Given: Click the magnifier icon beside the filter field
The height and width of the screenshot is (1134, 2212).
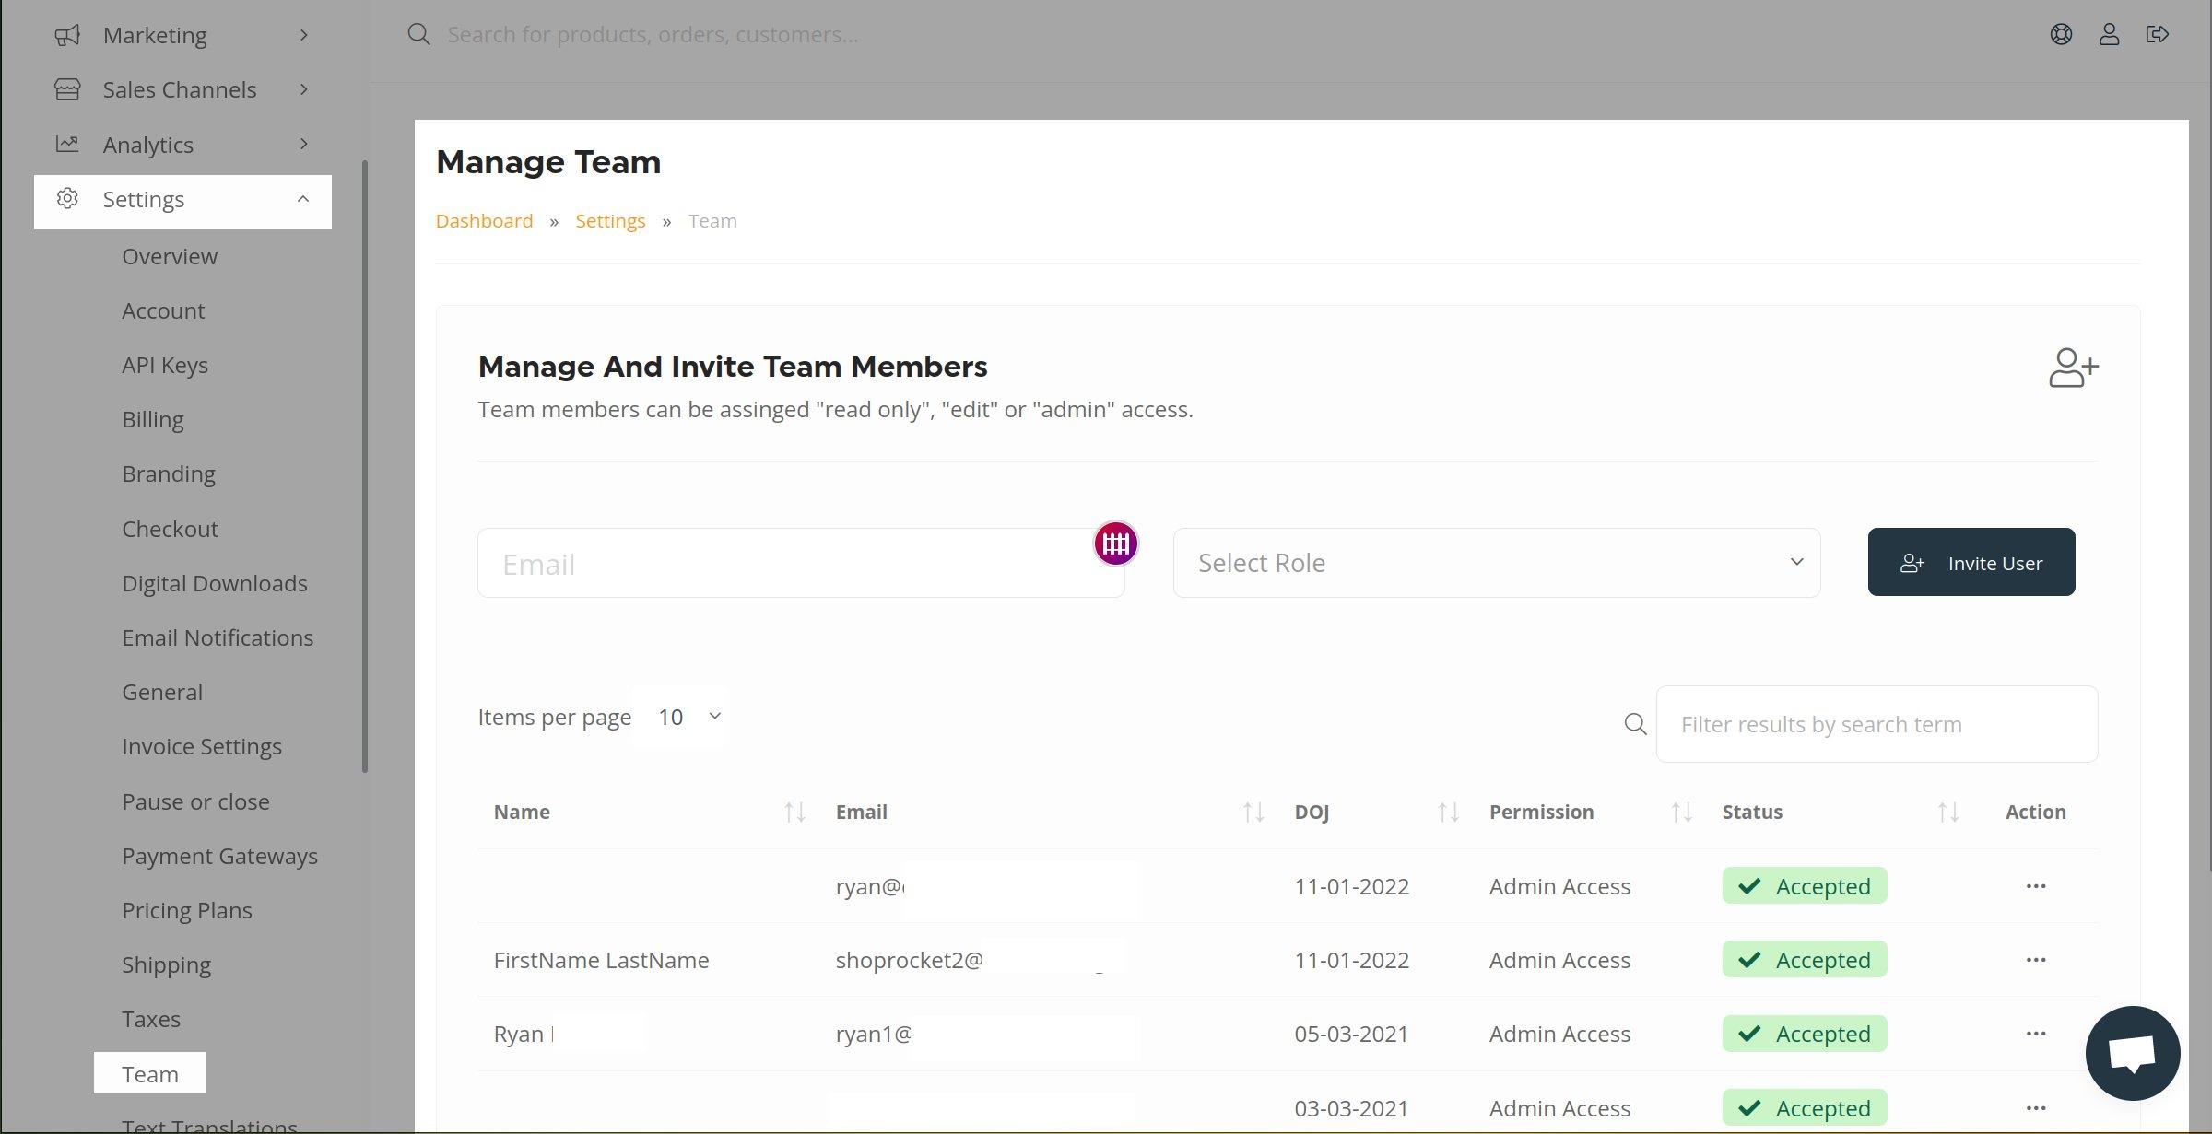Looking at the screenshot, I should point(1635,724).
